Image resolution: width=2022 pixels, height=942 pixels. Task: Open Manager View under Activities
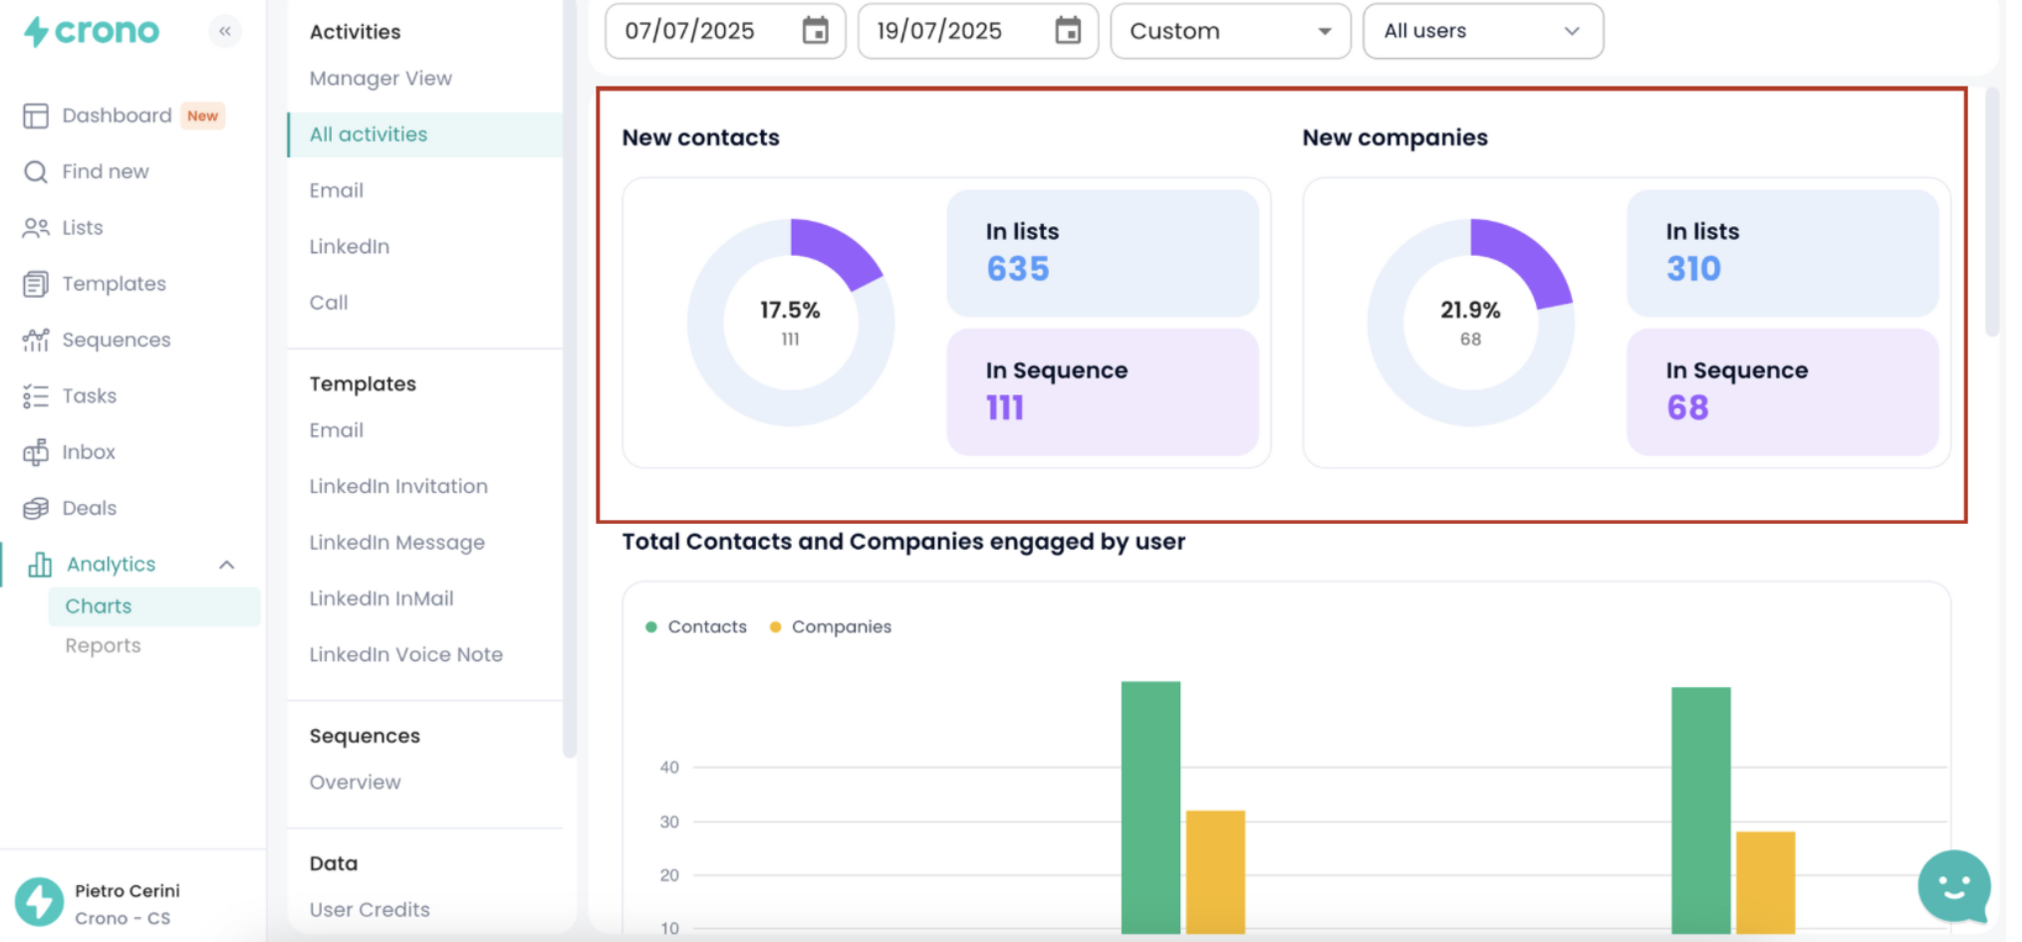[380, 79]
